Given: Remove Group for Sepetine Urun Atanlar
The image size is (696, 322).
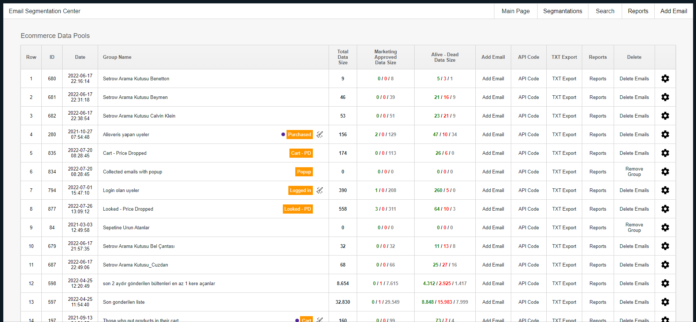Looking at the screenshot, I should pos(634,227).
